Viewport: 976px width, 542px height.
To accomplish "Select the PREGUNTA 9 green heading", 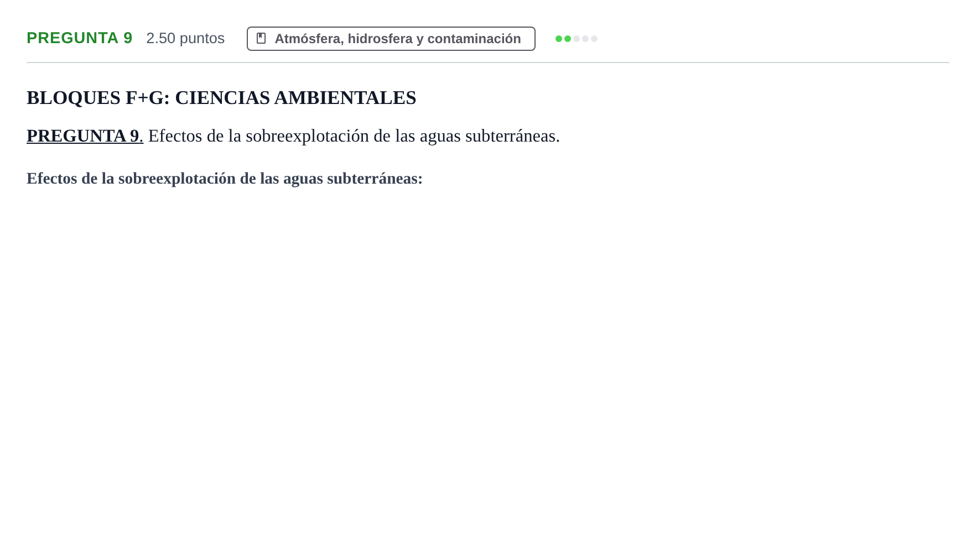I will [x=80, y=38].
